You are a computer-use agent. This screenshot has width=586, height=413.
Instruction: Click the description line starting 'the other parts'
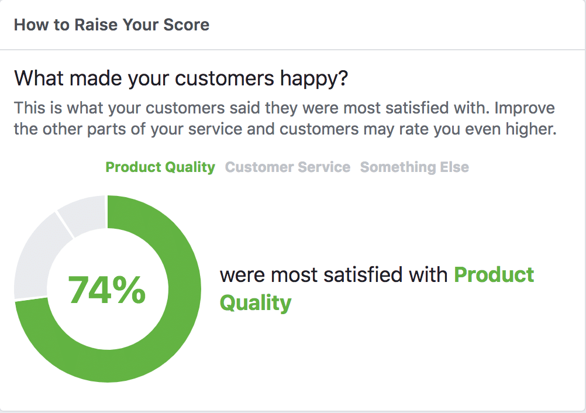click(x=285, y=129)
